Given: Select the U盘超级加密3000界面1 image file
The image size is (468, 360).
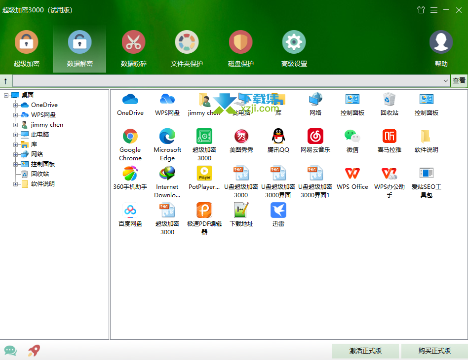Looking at the screenshot, I should (x=315, y=182).
